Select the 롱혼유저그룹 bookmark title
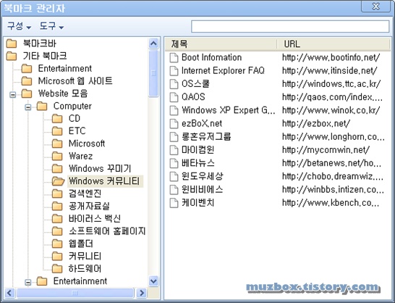The image size is (395, 303). 206,136
